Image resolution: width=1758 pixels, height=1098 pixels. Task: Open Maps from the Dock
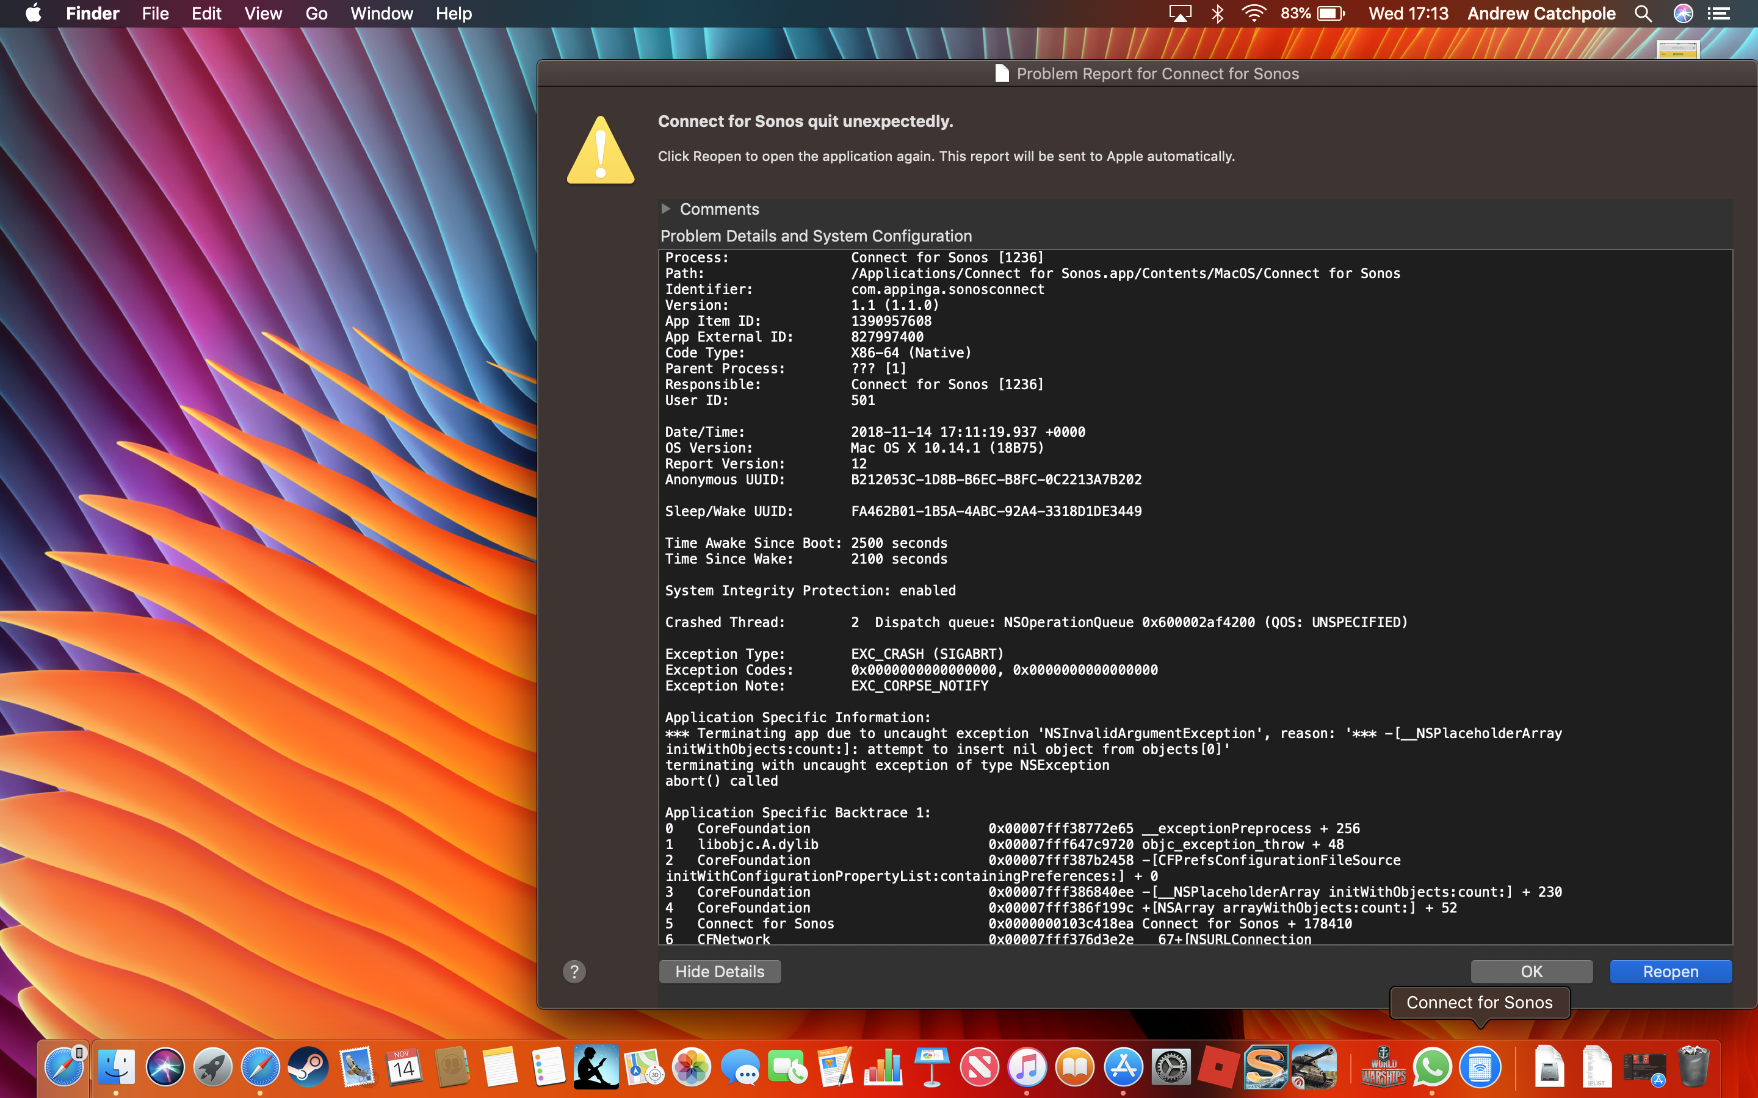(x=643, y=1067)
